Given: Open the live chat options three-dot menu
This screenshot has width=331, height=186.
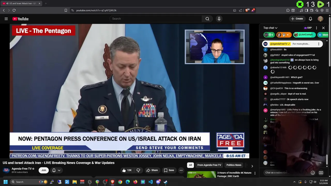Looking at the screenshot, I should [317, 28].
